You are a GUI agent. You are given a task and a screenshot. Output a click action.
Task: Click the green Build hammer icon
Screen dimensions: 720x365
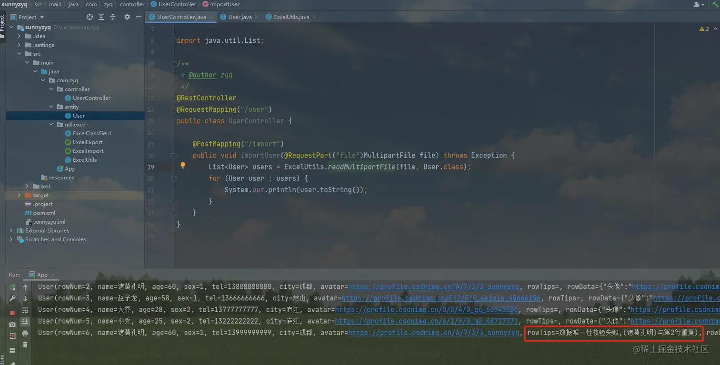(716, 4)
